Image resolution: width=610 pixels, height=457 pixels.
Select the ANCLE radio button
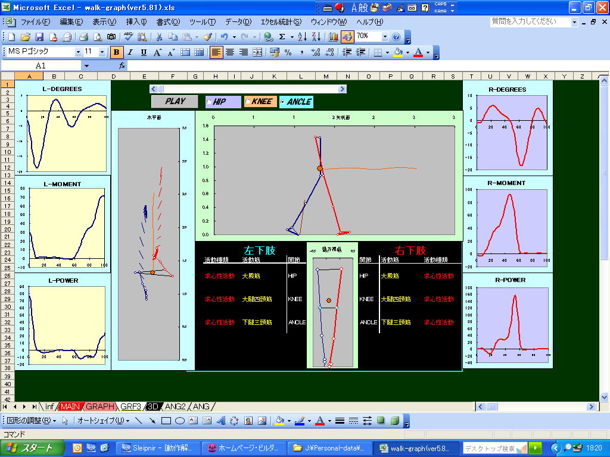[282, 102]
